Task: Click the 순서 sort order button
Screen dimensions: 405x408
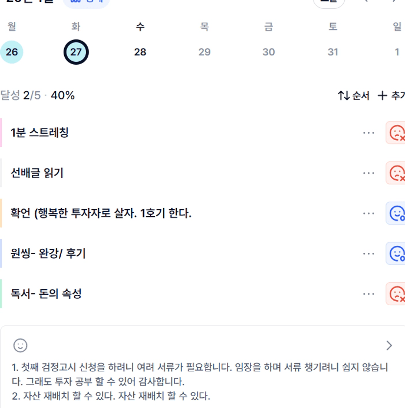Action: point(354,96)
